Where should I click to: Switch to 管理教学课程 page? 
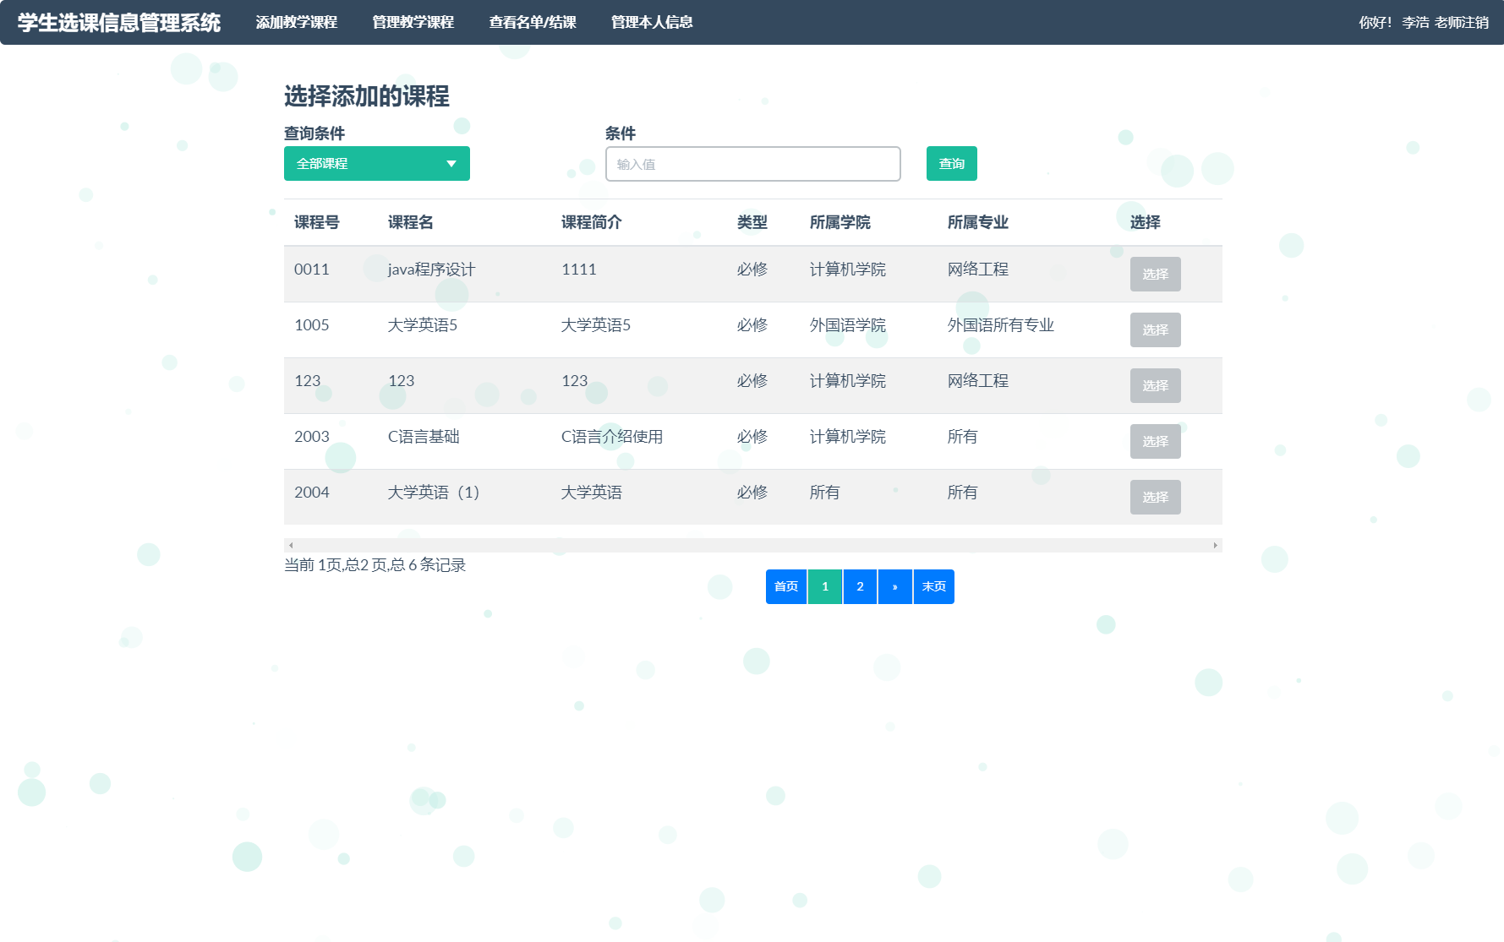(x=412, y=22)
